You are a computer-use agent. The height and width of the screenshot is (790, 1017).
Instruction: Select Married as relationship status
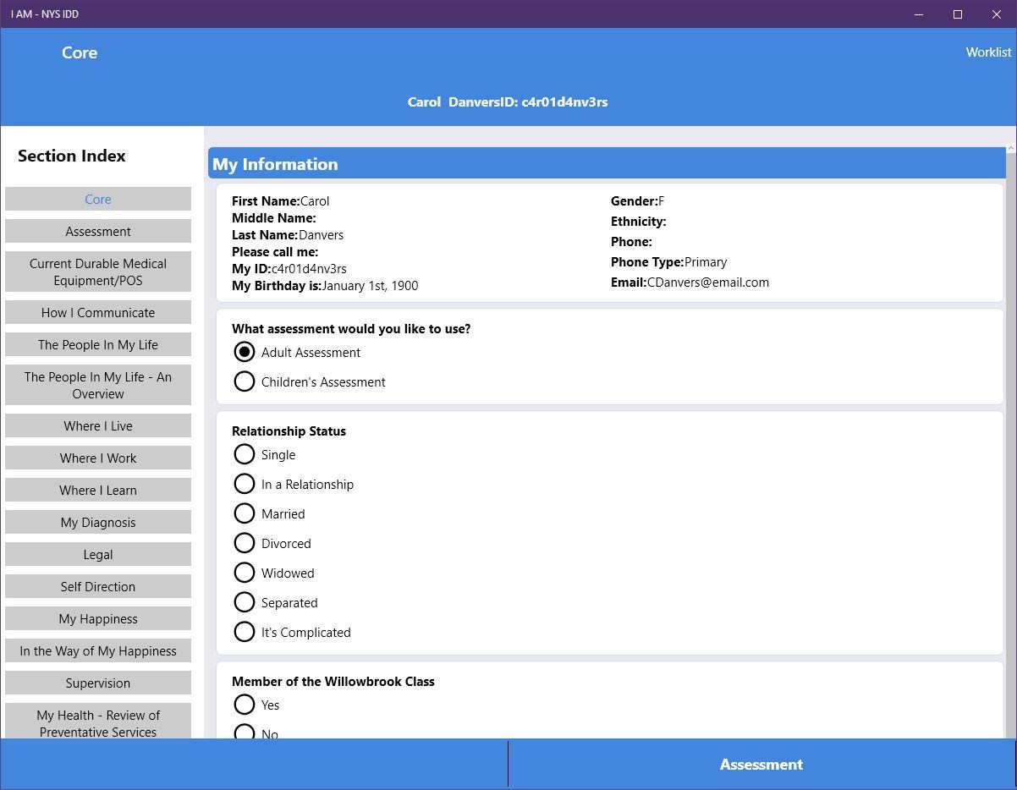coord(245,513)
